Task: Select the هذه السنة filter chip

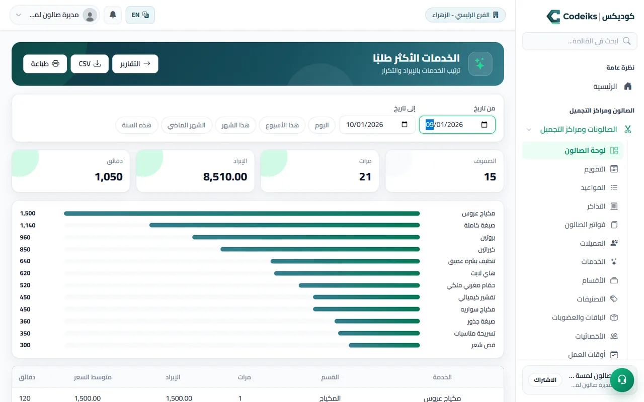Action: pos(137,125)
